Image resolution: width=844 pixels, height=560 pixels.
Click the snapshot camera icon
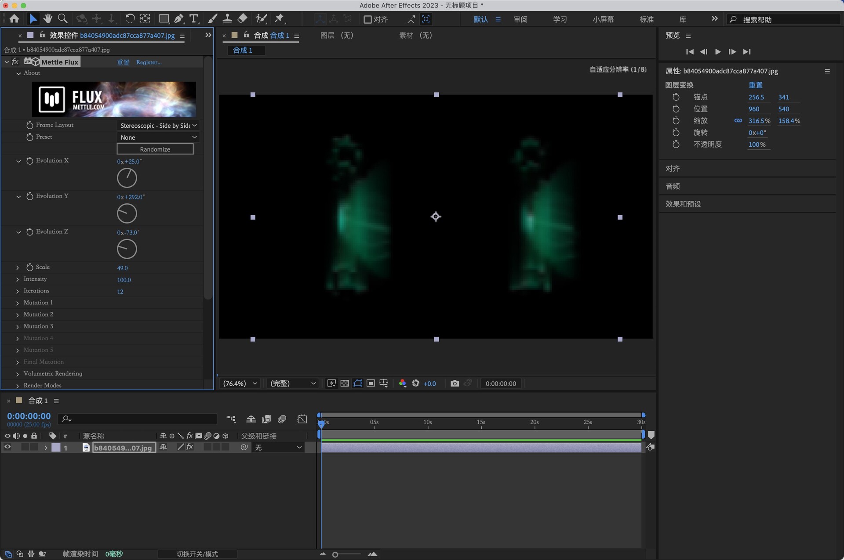(455, 383)
